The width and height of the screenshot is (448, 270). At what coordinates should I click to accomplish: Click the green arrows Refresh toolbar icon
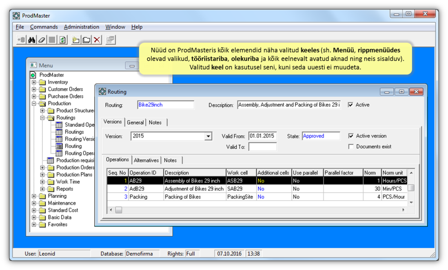62,40
